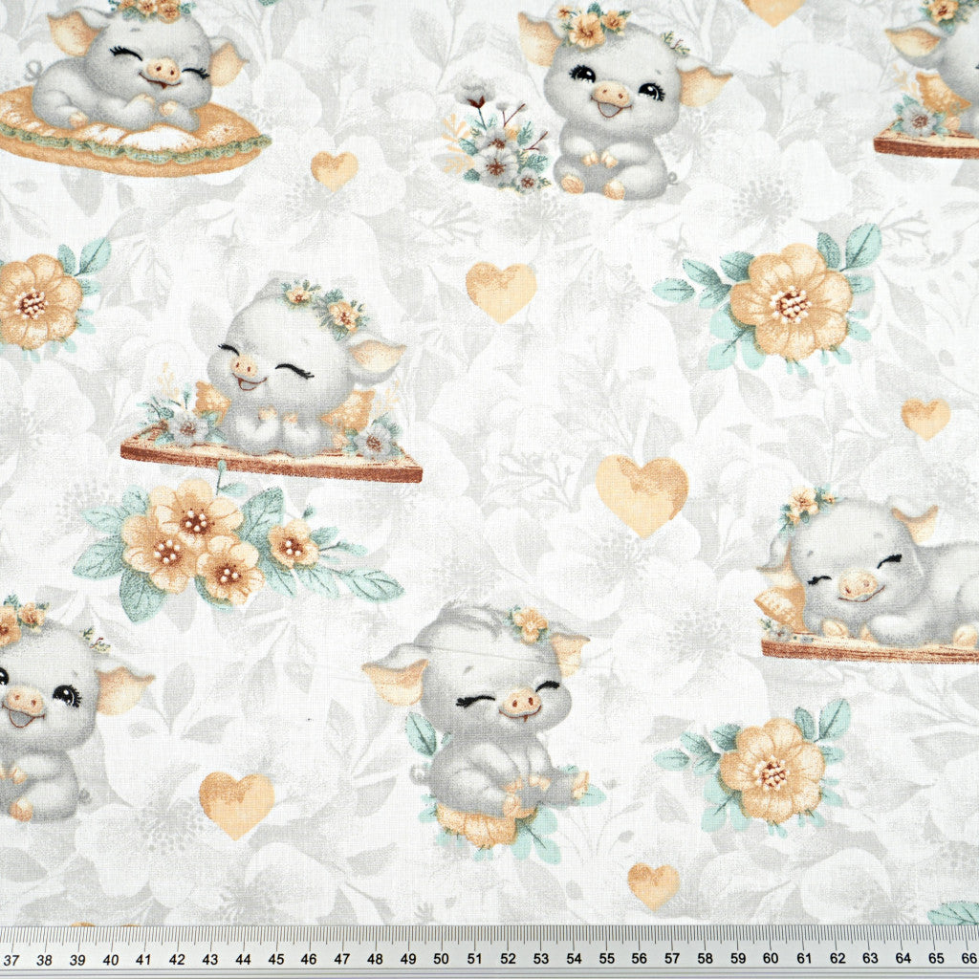Viewport: 979px width, 979px height.
Task: Click the flower crown on the laughing piglet
Action: click(x=325, y=304)
